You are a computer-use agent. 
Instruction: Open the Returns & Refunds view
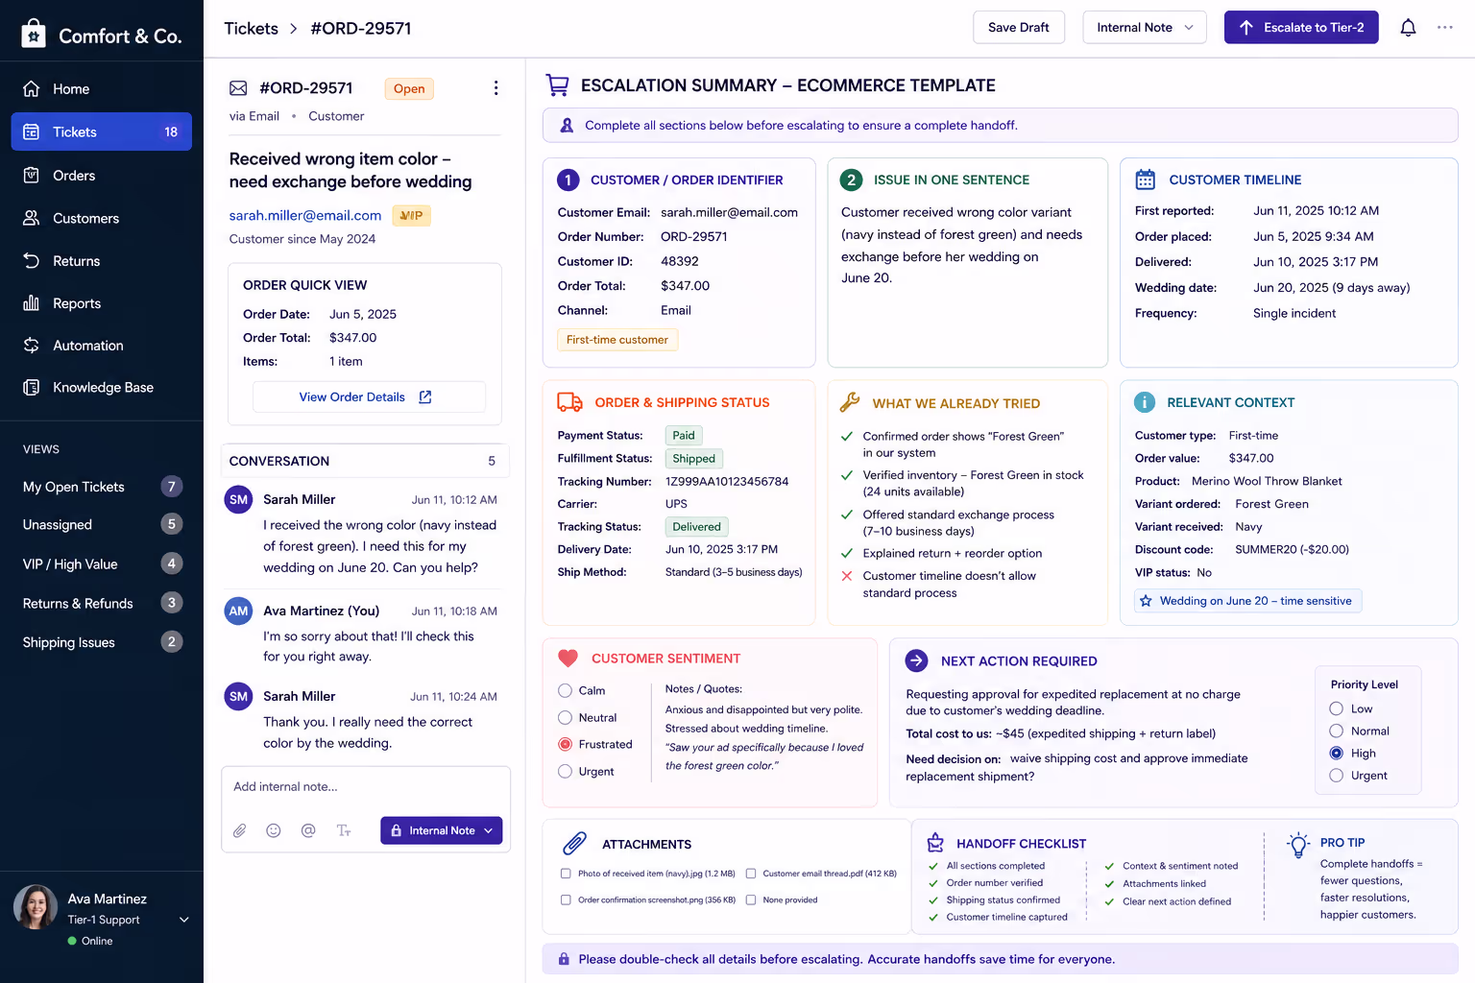[102, 603]
